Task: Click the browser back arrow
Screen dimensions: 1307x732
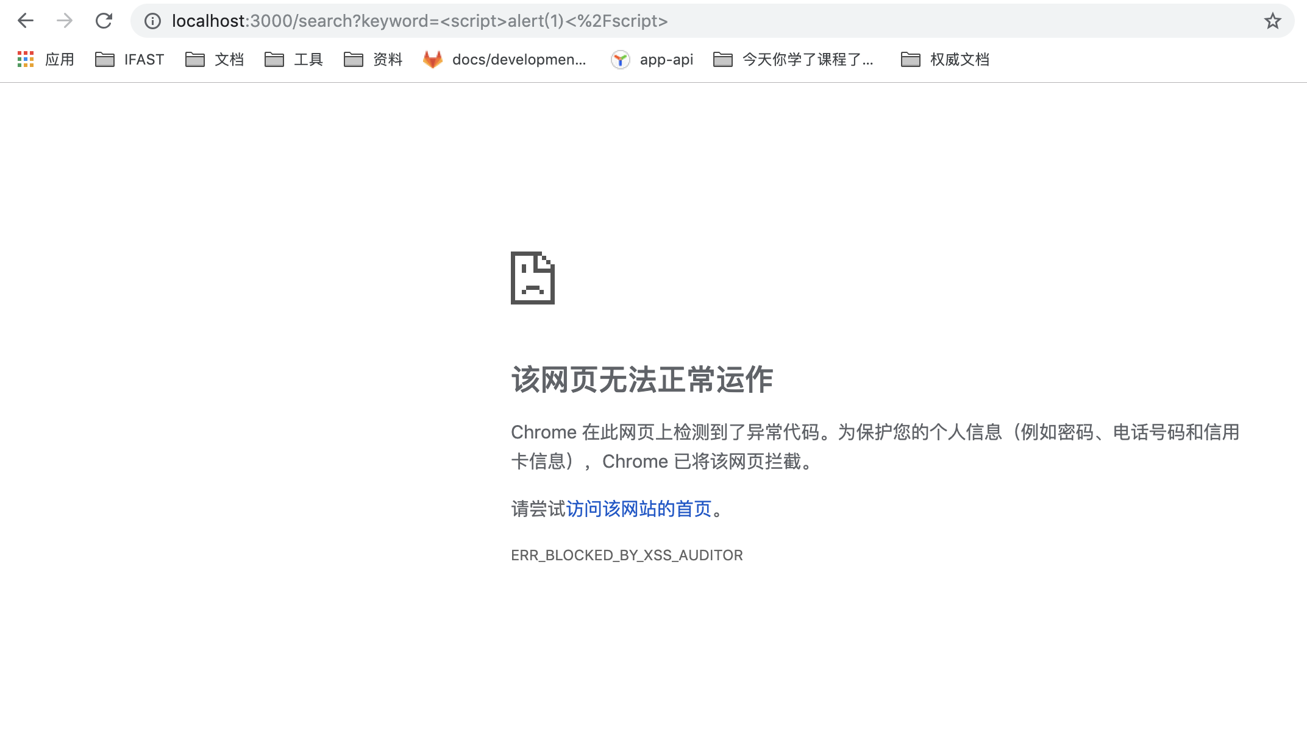Action: pos(26,21)
